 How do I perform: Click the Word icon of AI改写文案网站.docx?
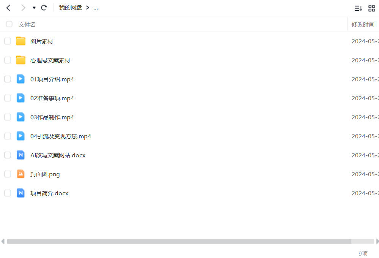(x=21, y=155)
